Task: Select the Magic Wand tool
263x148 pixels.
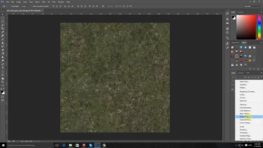Action: (2, 25)
